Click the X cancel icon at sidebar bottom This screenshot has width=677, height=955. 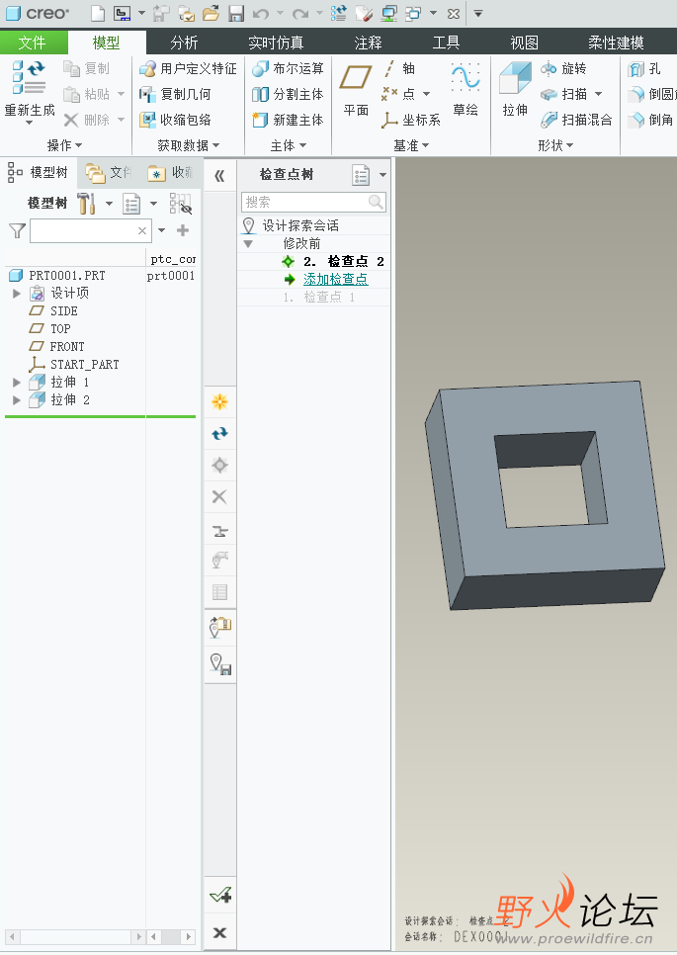(219, 932)
